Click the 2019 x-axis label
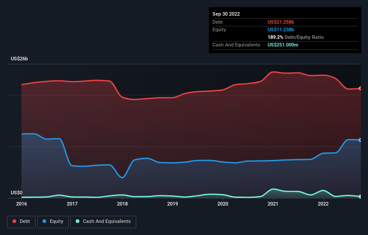This screenshot has height=235, width=368. (173, 204)
